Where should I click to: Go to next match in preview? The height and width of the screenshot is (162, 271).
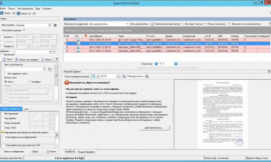coord(118,76)
